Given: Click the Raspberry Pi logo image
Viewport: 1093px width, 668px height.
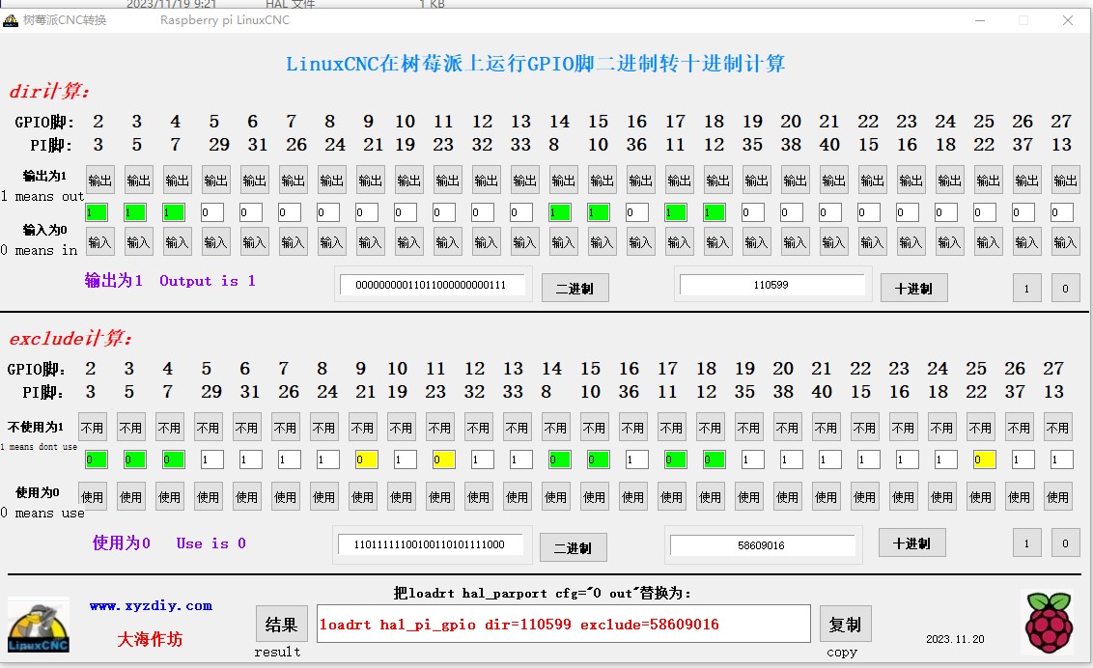Looking at the screenshot, I should [x=1048, y=622].
